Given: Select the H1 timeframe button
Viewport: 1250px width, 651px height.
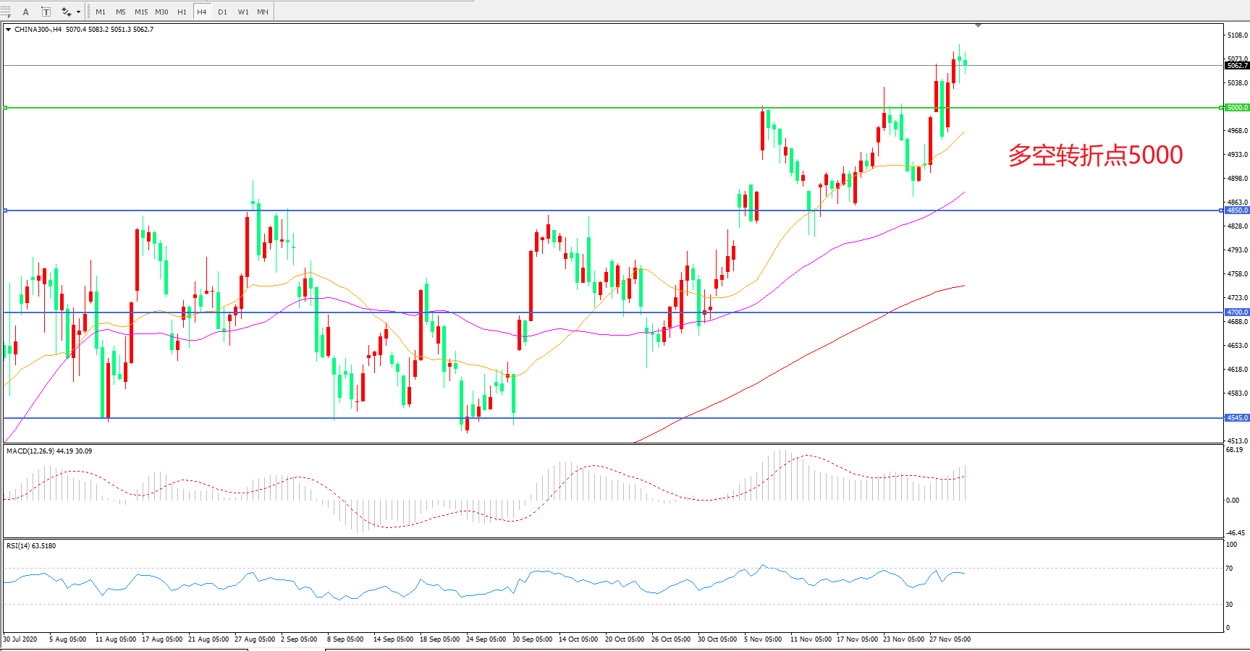Looking at the screenshot, I should 182,12.
